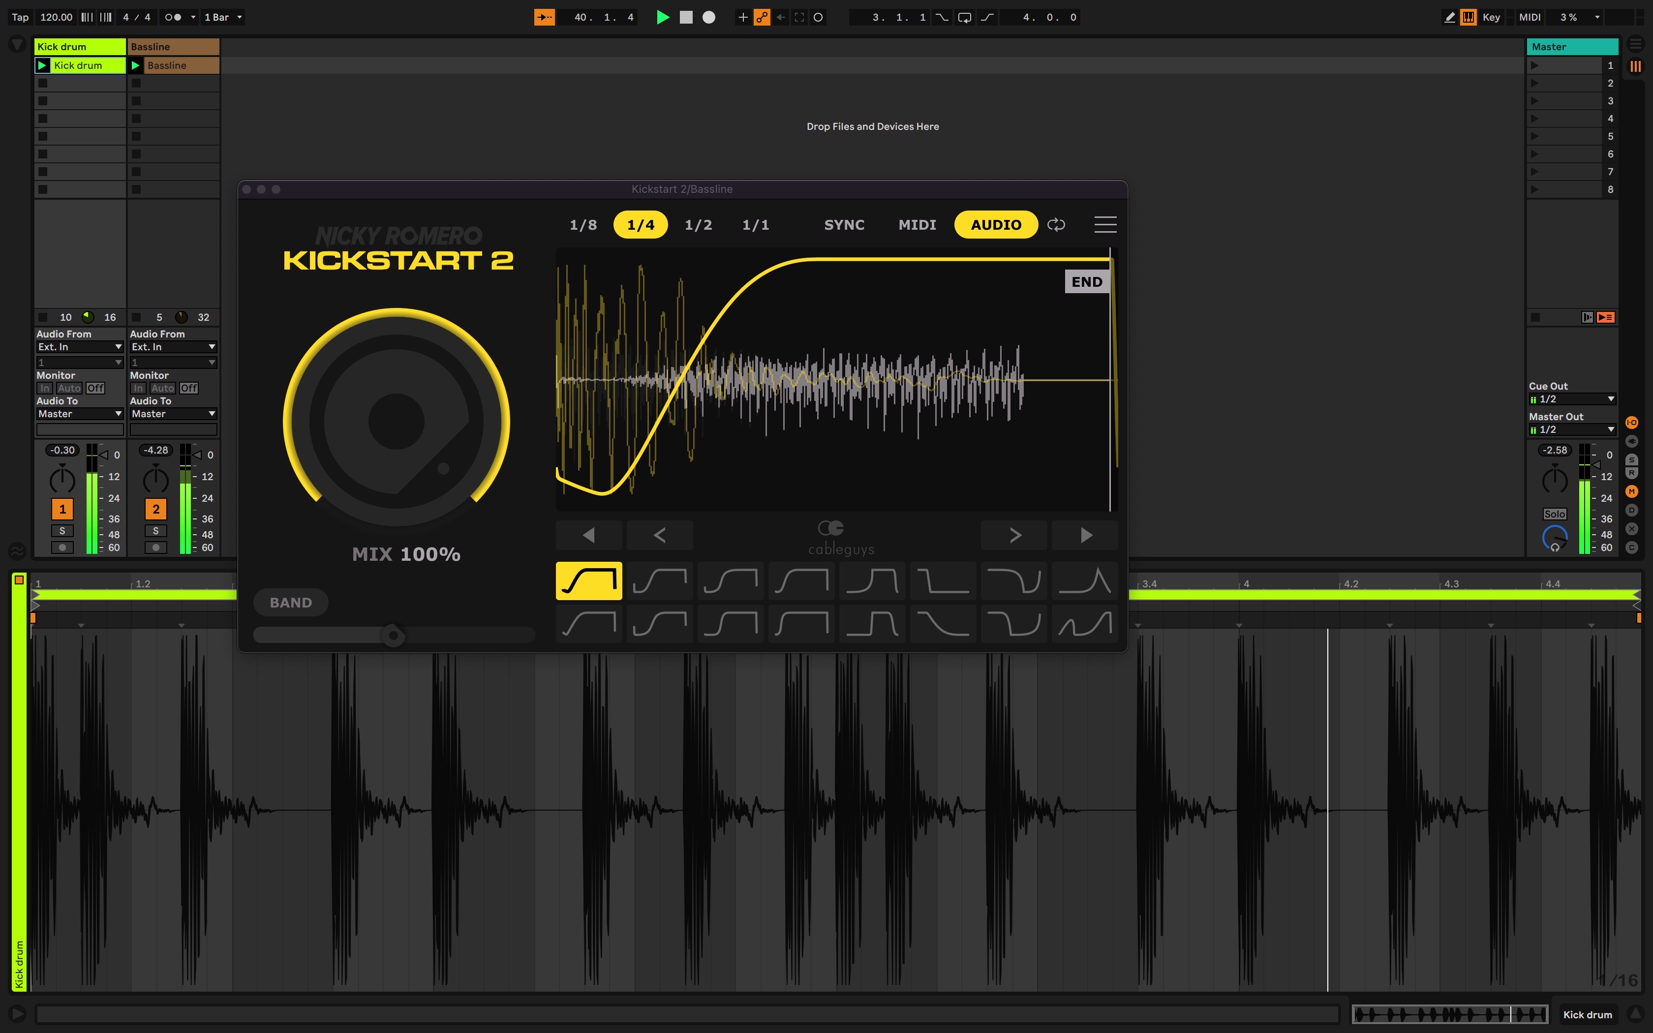
Task: Toggle the MIDI arrangement overdub plus icon
Action: [x=742, y=17]
